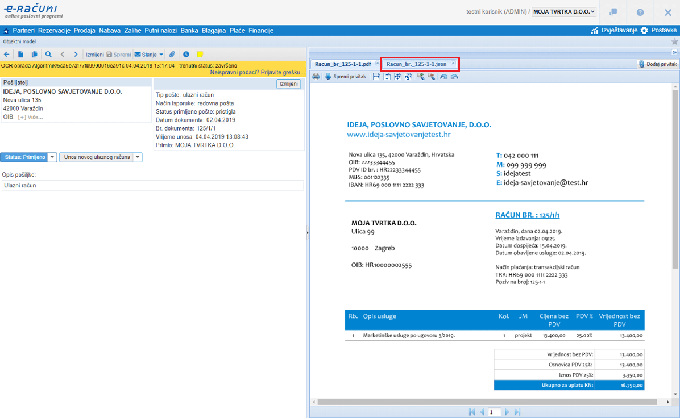Expand the OIB Više details

(x=31, y=117)
